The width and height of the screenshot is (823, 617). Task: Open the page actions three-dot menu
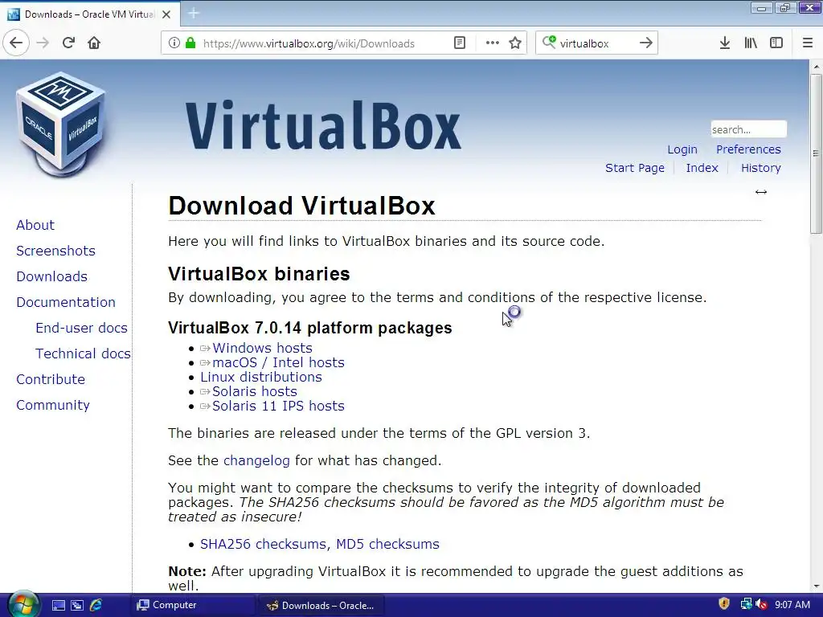pyautogui.click(x=493, y=43)
